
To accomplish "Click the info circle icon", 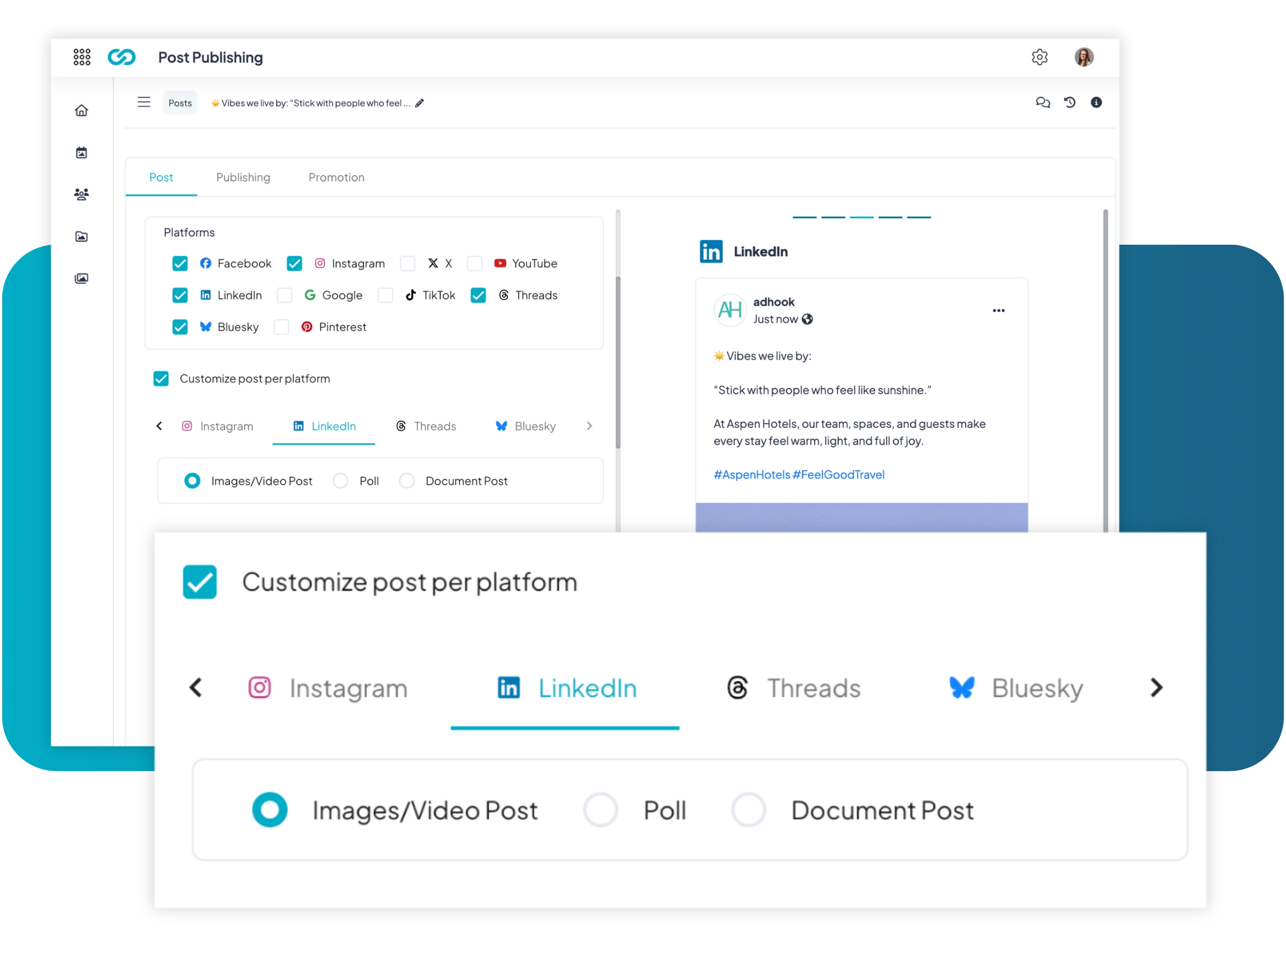I will coord(1096,103).
